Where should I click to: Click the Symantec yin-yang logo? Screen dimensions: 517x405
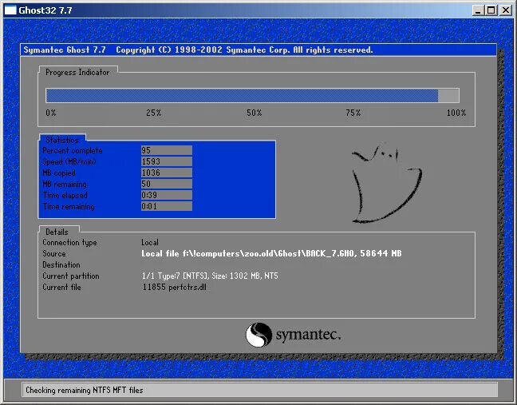258,335
